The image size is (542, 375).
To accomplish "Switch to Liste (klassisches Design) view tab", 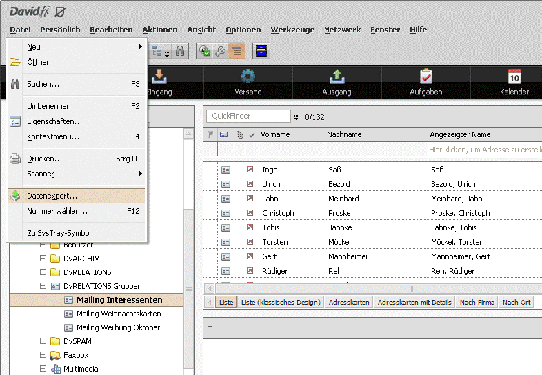I will (x=281, y=302).
